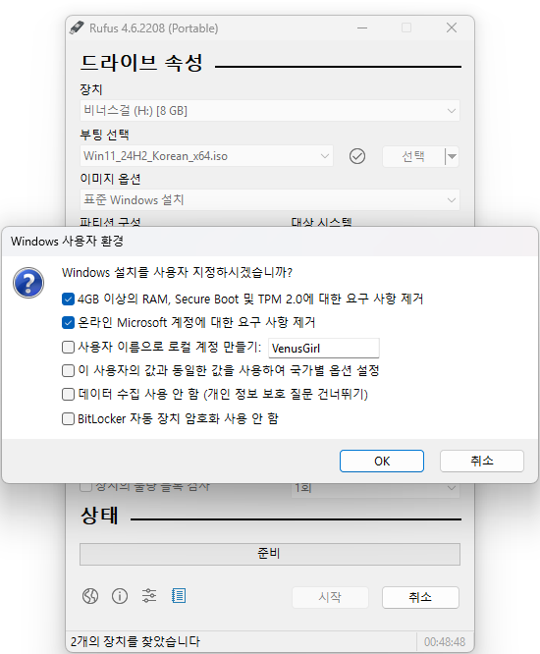
Task: Click the Rufus USB title bar icon
Action: pyautogui.click(x=77, y=27)
